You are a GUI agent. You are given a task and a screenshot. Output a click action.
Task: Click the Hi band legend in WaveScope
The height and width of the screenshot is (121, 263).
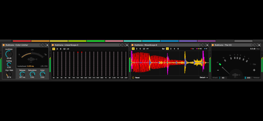(206, 49)
